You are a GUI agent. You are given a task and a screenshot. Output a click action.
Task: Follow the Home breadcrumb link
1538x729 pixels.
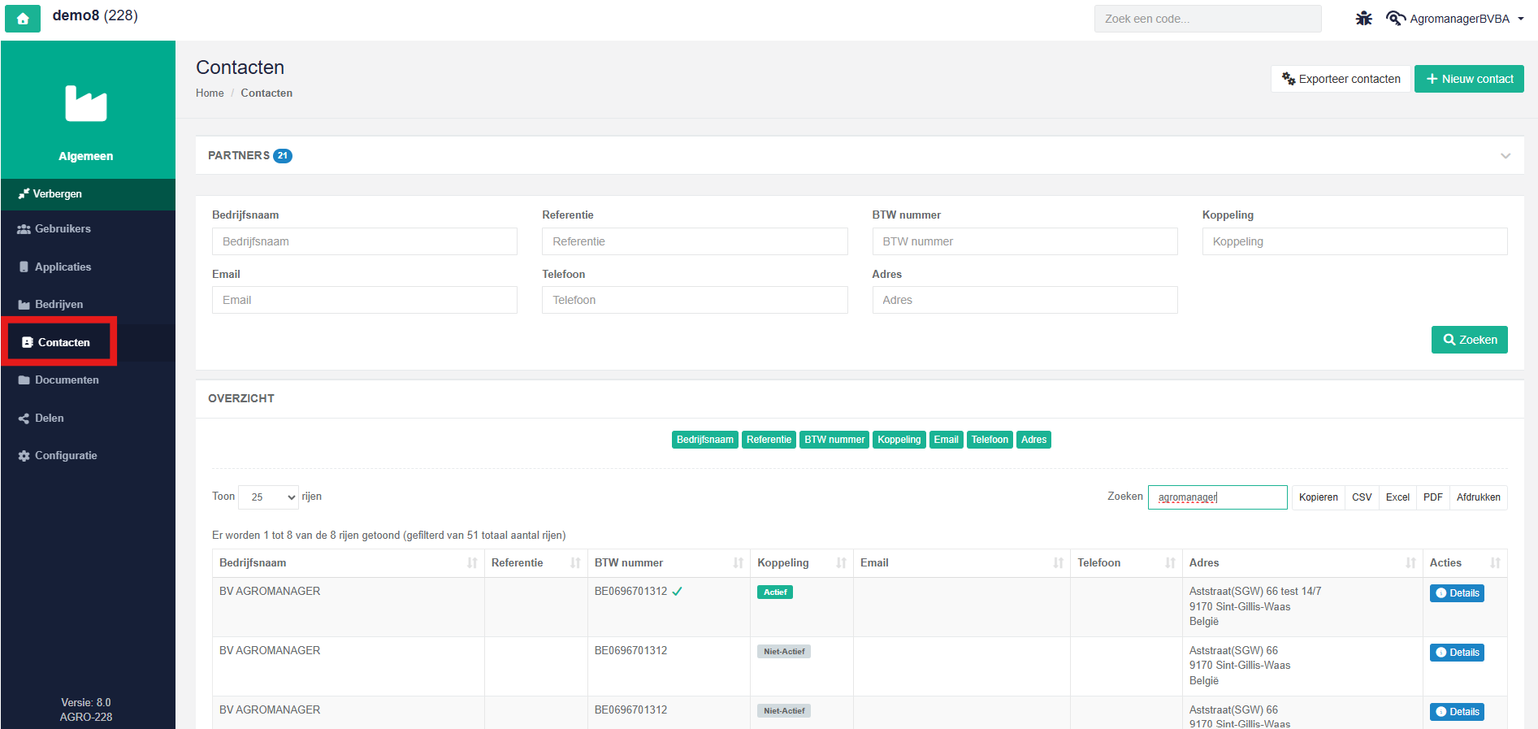[210, 93]
